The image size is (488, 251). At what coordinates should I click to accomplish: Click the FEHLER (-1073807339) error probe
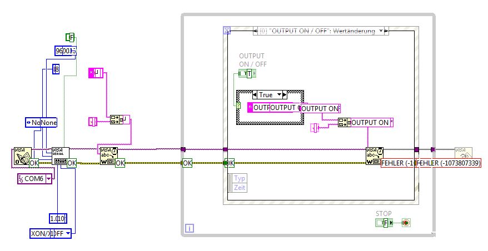[448, 163]
